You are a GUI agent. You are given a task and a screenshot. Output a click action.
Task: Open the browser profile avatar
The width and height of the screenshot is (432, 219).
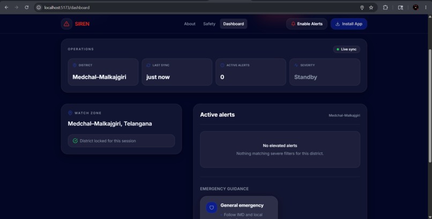point(416,7)
